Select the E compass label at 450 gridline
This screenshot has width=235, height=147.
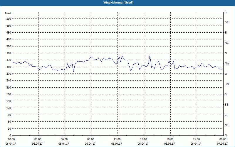tap(226, 33)
